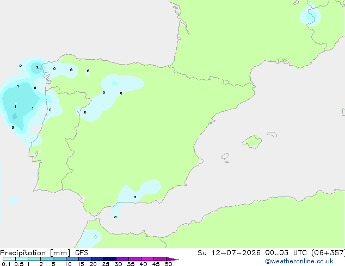Screen dimensions: 345x266
Task: Pick the 25–30 mm navy legend swatch
Action: click(x=109, y=259)
